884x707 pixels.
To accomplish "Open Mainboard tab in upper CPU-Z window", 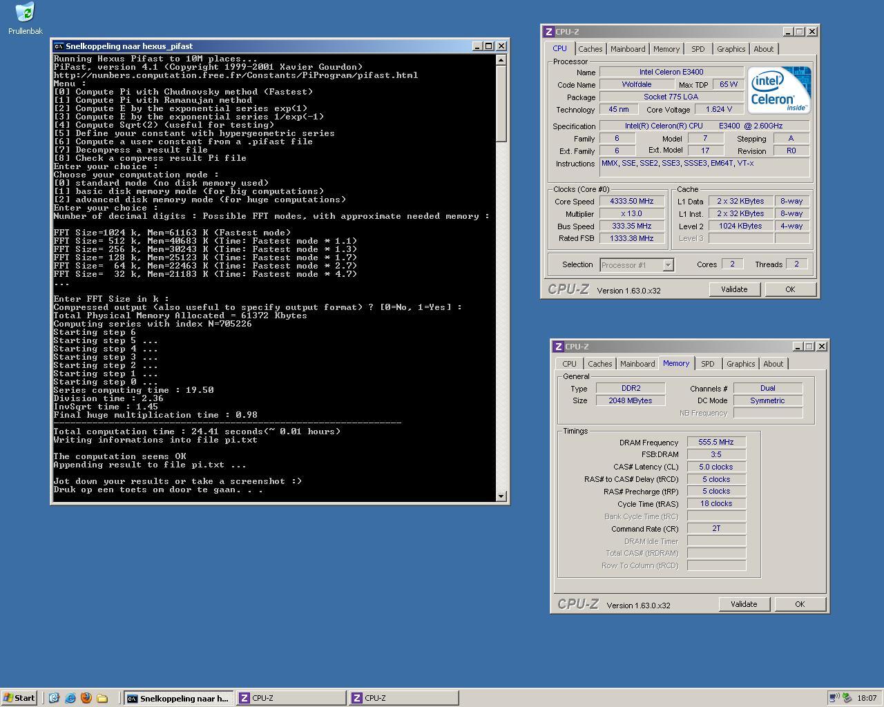I will pyautogui.click(x=628, y=49).
